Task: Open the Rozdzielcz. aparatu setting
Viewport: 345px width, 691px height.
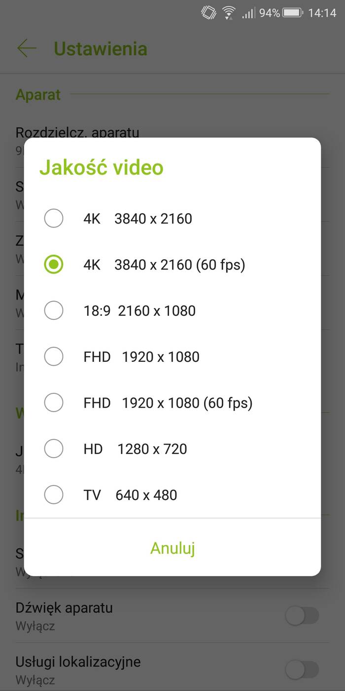Action: point(77,132)
